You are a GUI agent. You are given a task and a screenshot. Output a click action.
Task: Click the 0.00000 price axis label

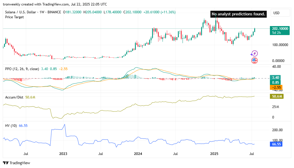tap(278, 61)
